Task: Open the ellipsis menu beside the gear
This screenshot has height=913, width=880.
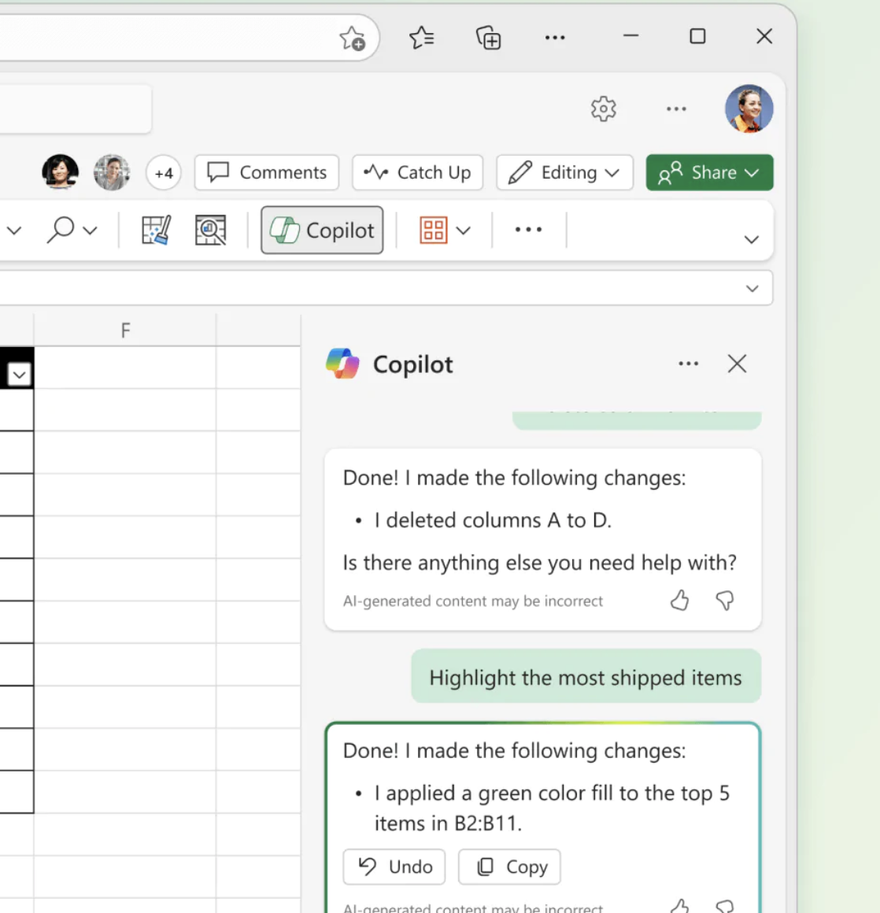Action: pyautogui.click(x=676, y=109)
